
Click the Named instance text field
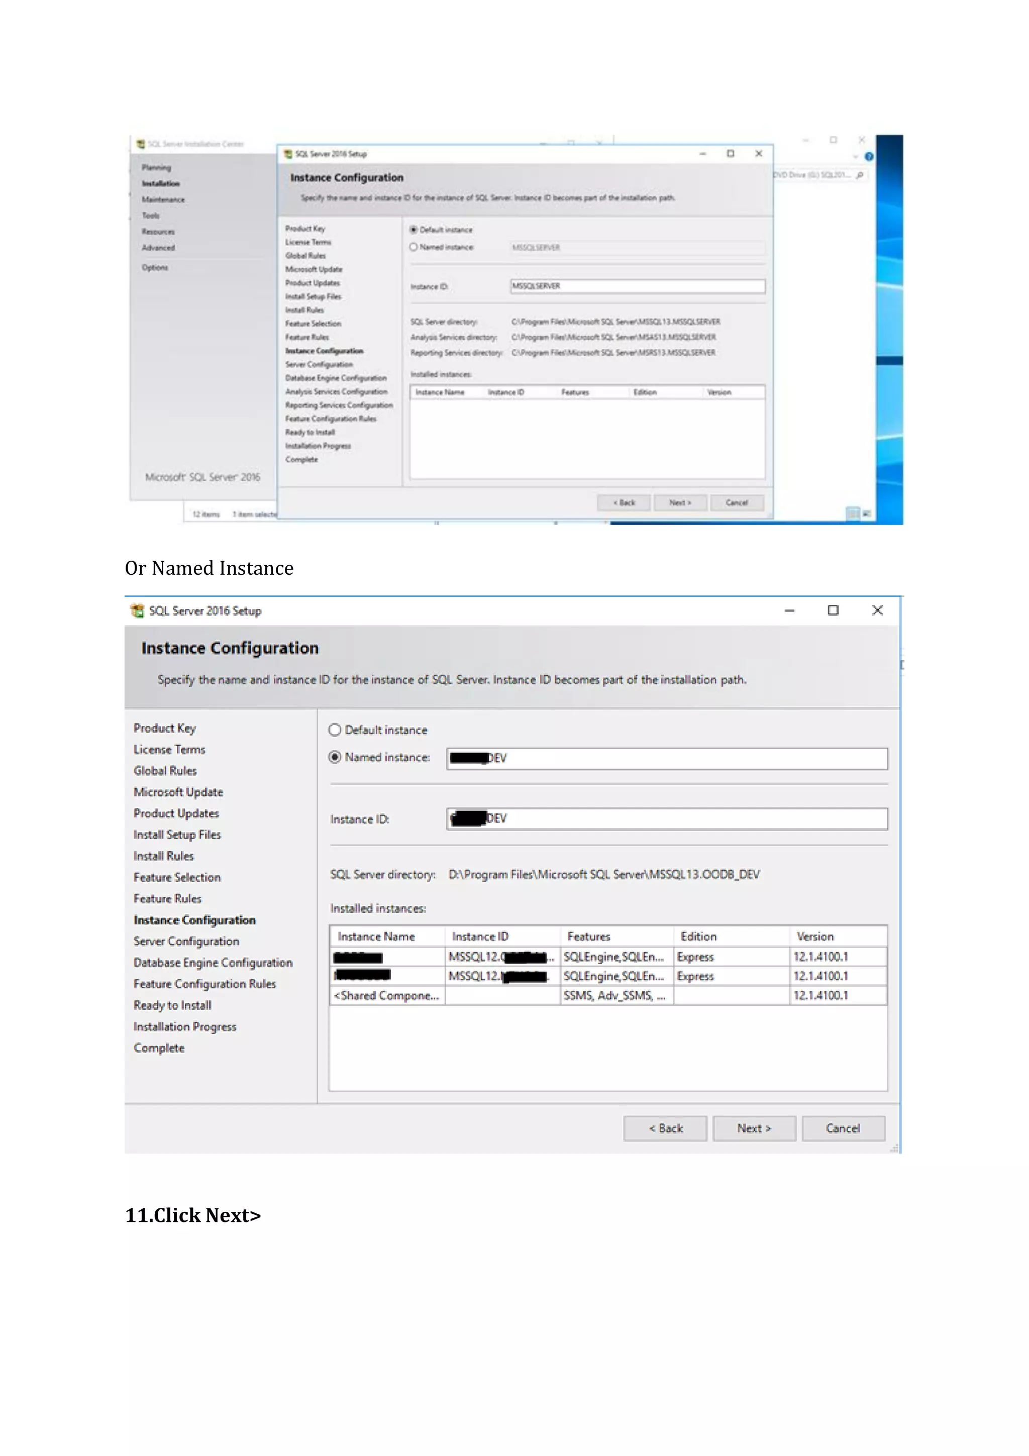[x=666, y=759]
